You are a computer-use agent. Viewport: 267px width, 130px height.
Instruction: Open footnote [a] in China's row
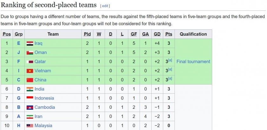coord(170,79)
